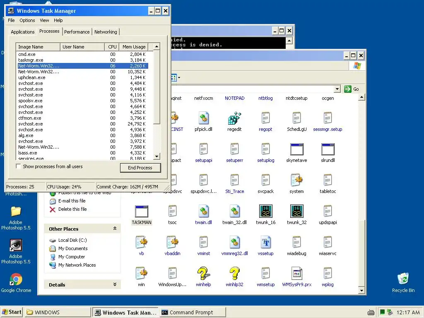Switch to the Performance tab
The image size is (424, 318).
[x=77, y=32]
